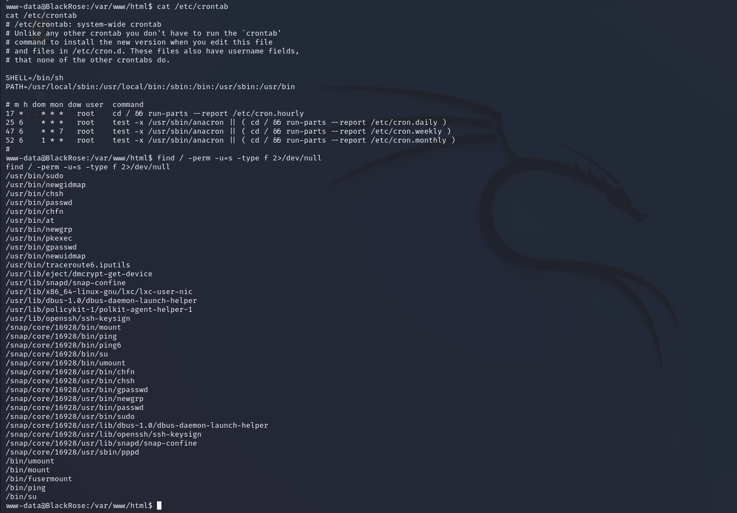Click the line '/snap/core/16928/bin/ping'
Viewport: 737px width, 513px height.
click(61, 336)
